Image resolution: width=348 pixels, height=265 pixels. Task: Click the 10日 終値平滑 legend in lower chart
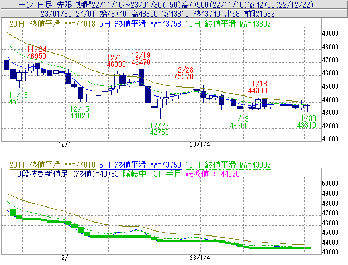pyautogui.click(x=228, y=165)
